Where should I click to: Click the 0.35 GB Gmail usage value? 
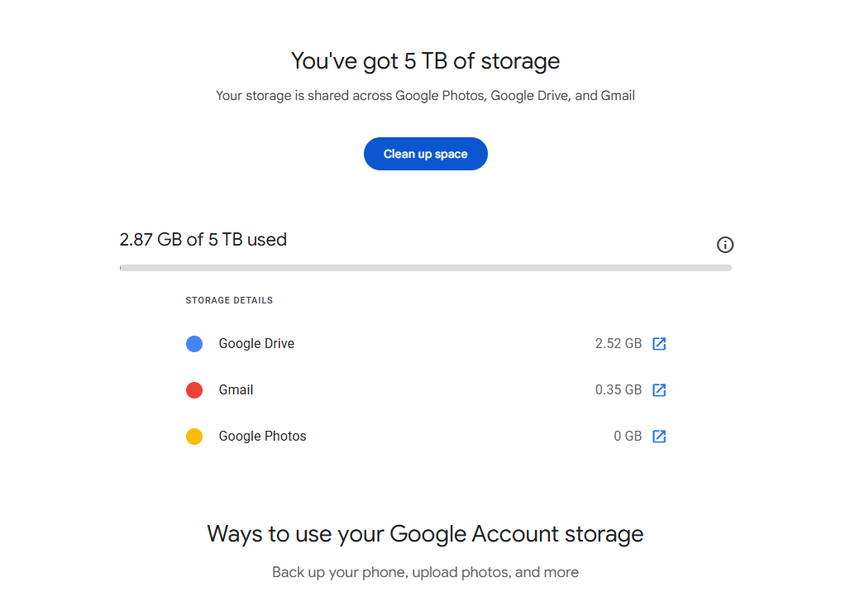click(x=619, y=390)
